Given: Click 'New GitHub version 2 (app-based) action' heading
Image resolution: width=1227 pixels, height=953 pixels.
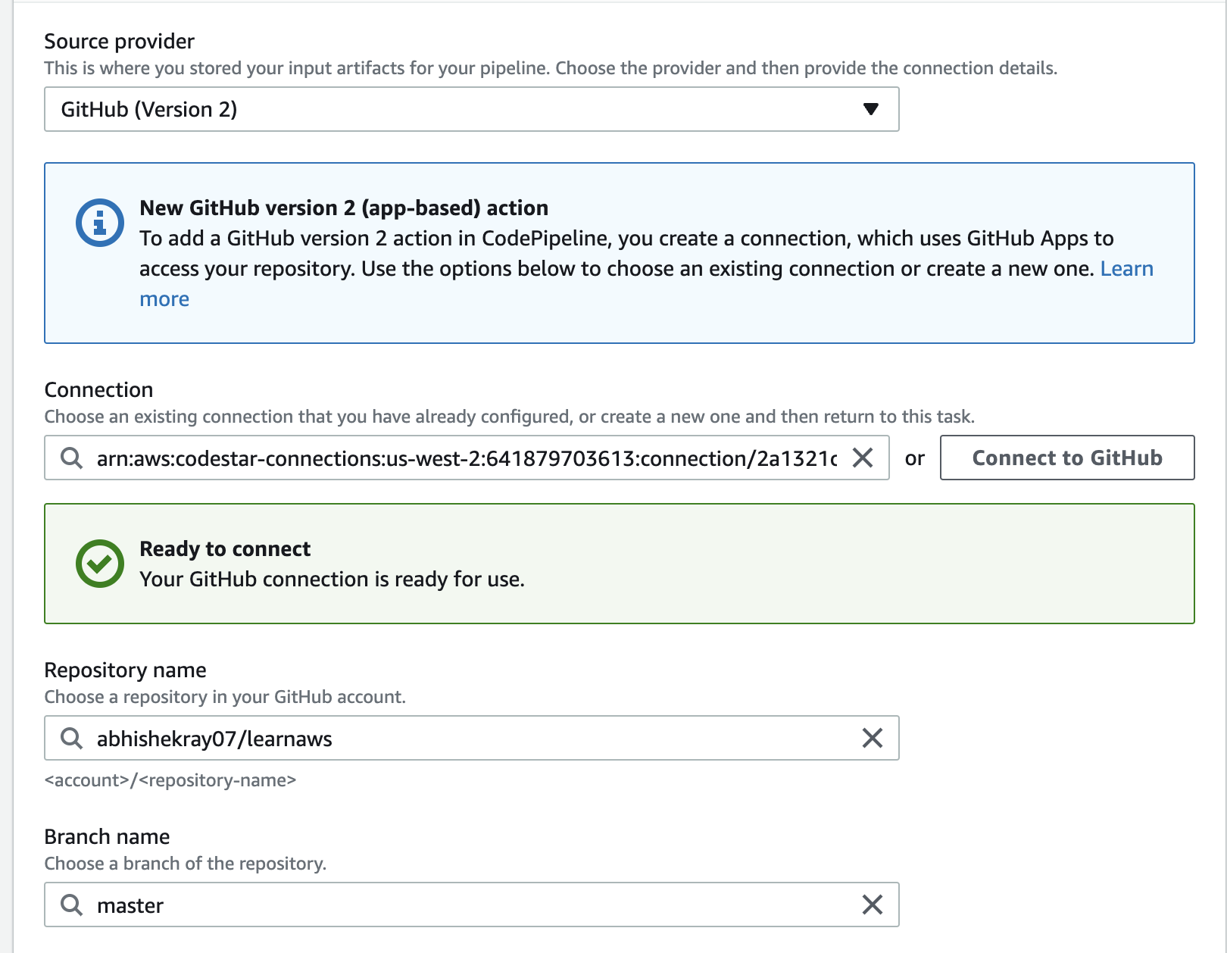Looking at the screenshot, I should 344,208.
